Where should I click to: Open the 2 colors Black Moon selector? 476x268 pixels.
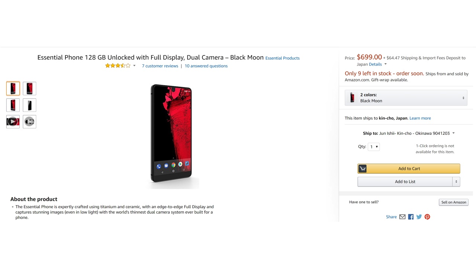(406, 98)
